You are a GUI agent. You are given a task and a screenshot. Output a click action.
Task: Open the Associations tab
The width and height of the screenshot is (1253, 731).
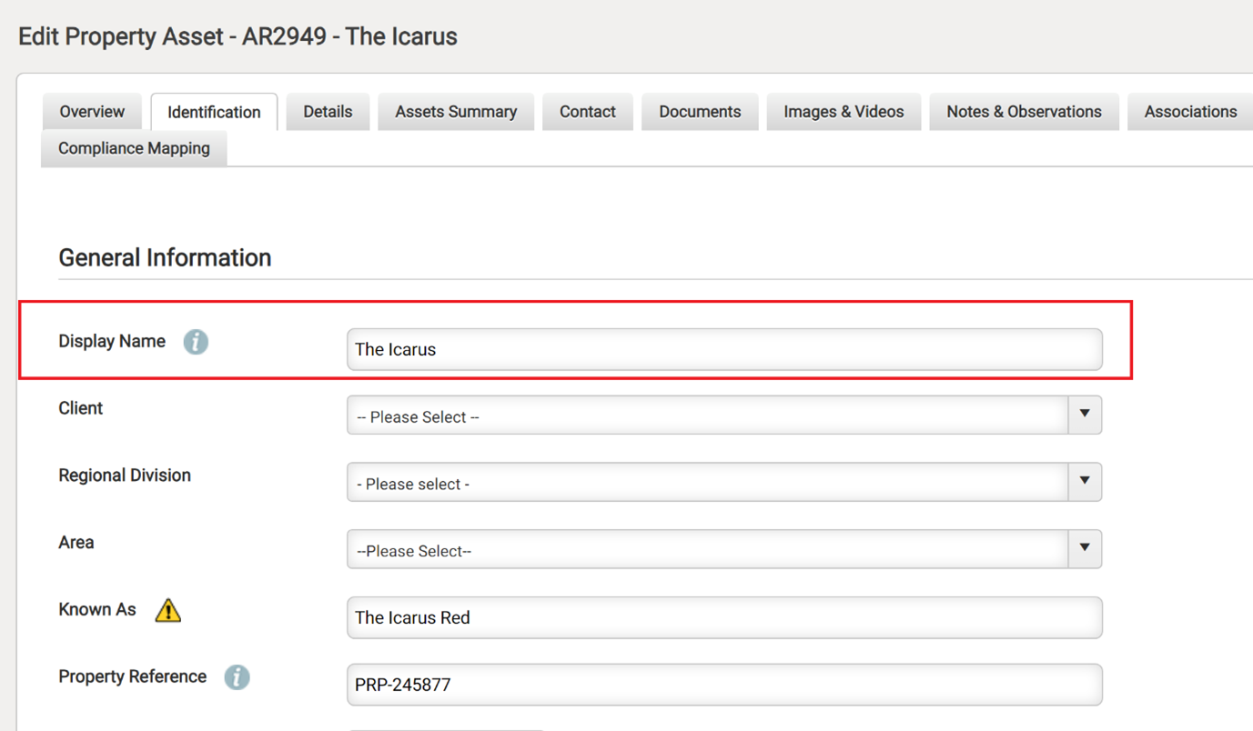1190,112
